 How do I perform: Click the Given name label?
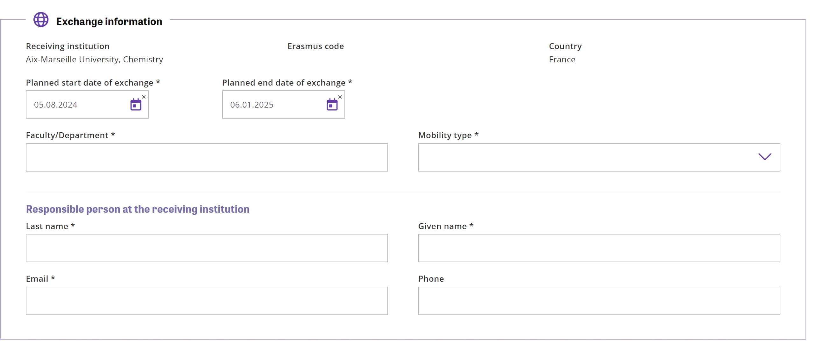pyautogui.click(x=445, y=226)
